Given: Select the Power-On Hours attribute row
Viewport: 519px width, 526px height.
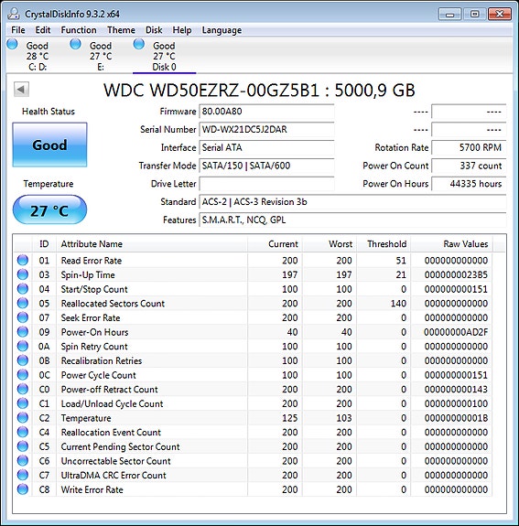Looking at the screenshot, I should [253, 332].
